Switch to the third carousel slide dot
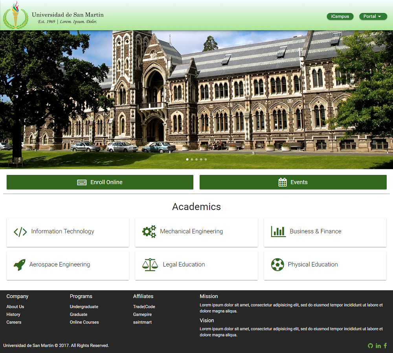The width and height of the screenshot is (393, 353). point(196,159)
